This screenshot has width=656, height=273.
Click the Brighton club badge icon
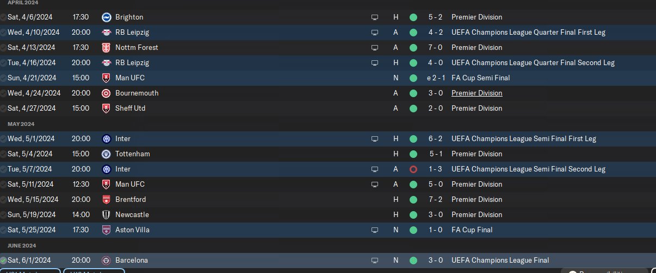106,17
